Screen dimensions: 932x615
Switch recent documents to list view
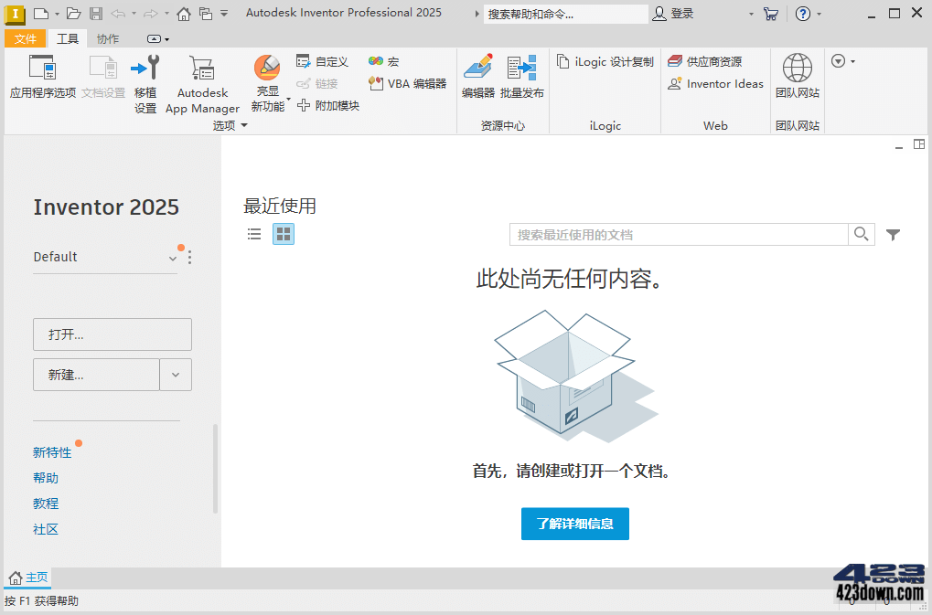(x=253, y=233)
